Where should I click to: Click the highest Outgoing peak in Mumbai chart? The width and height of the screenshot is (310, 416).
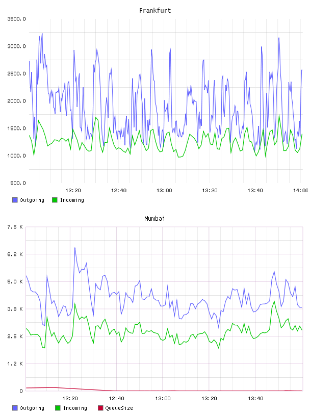click(75, 248)
